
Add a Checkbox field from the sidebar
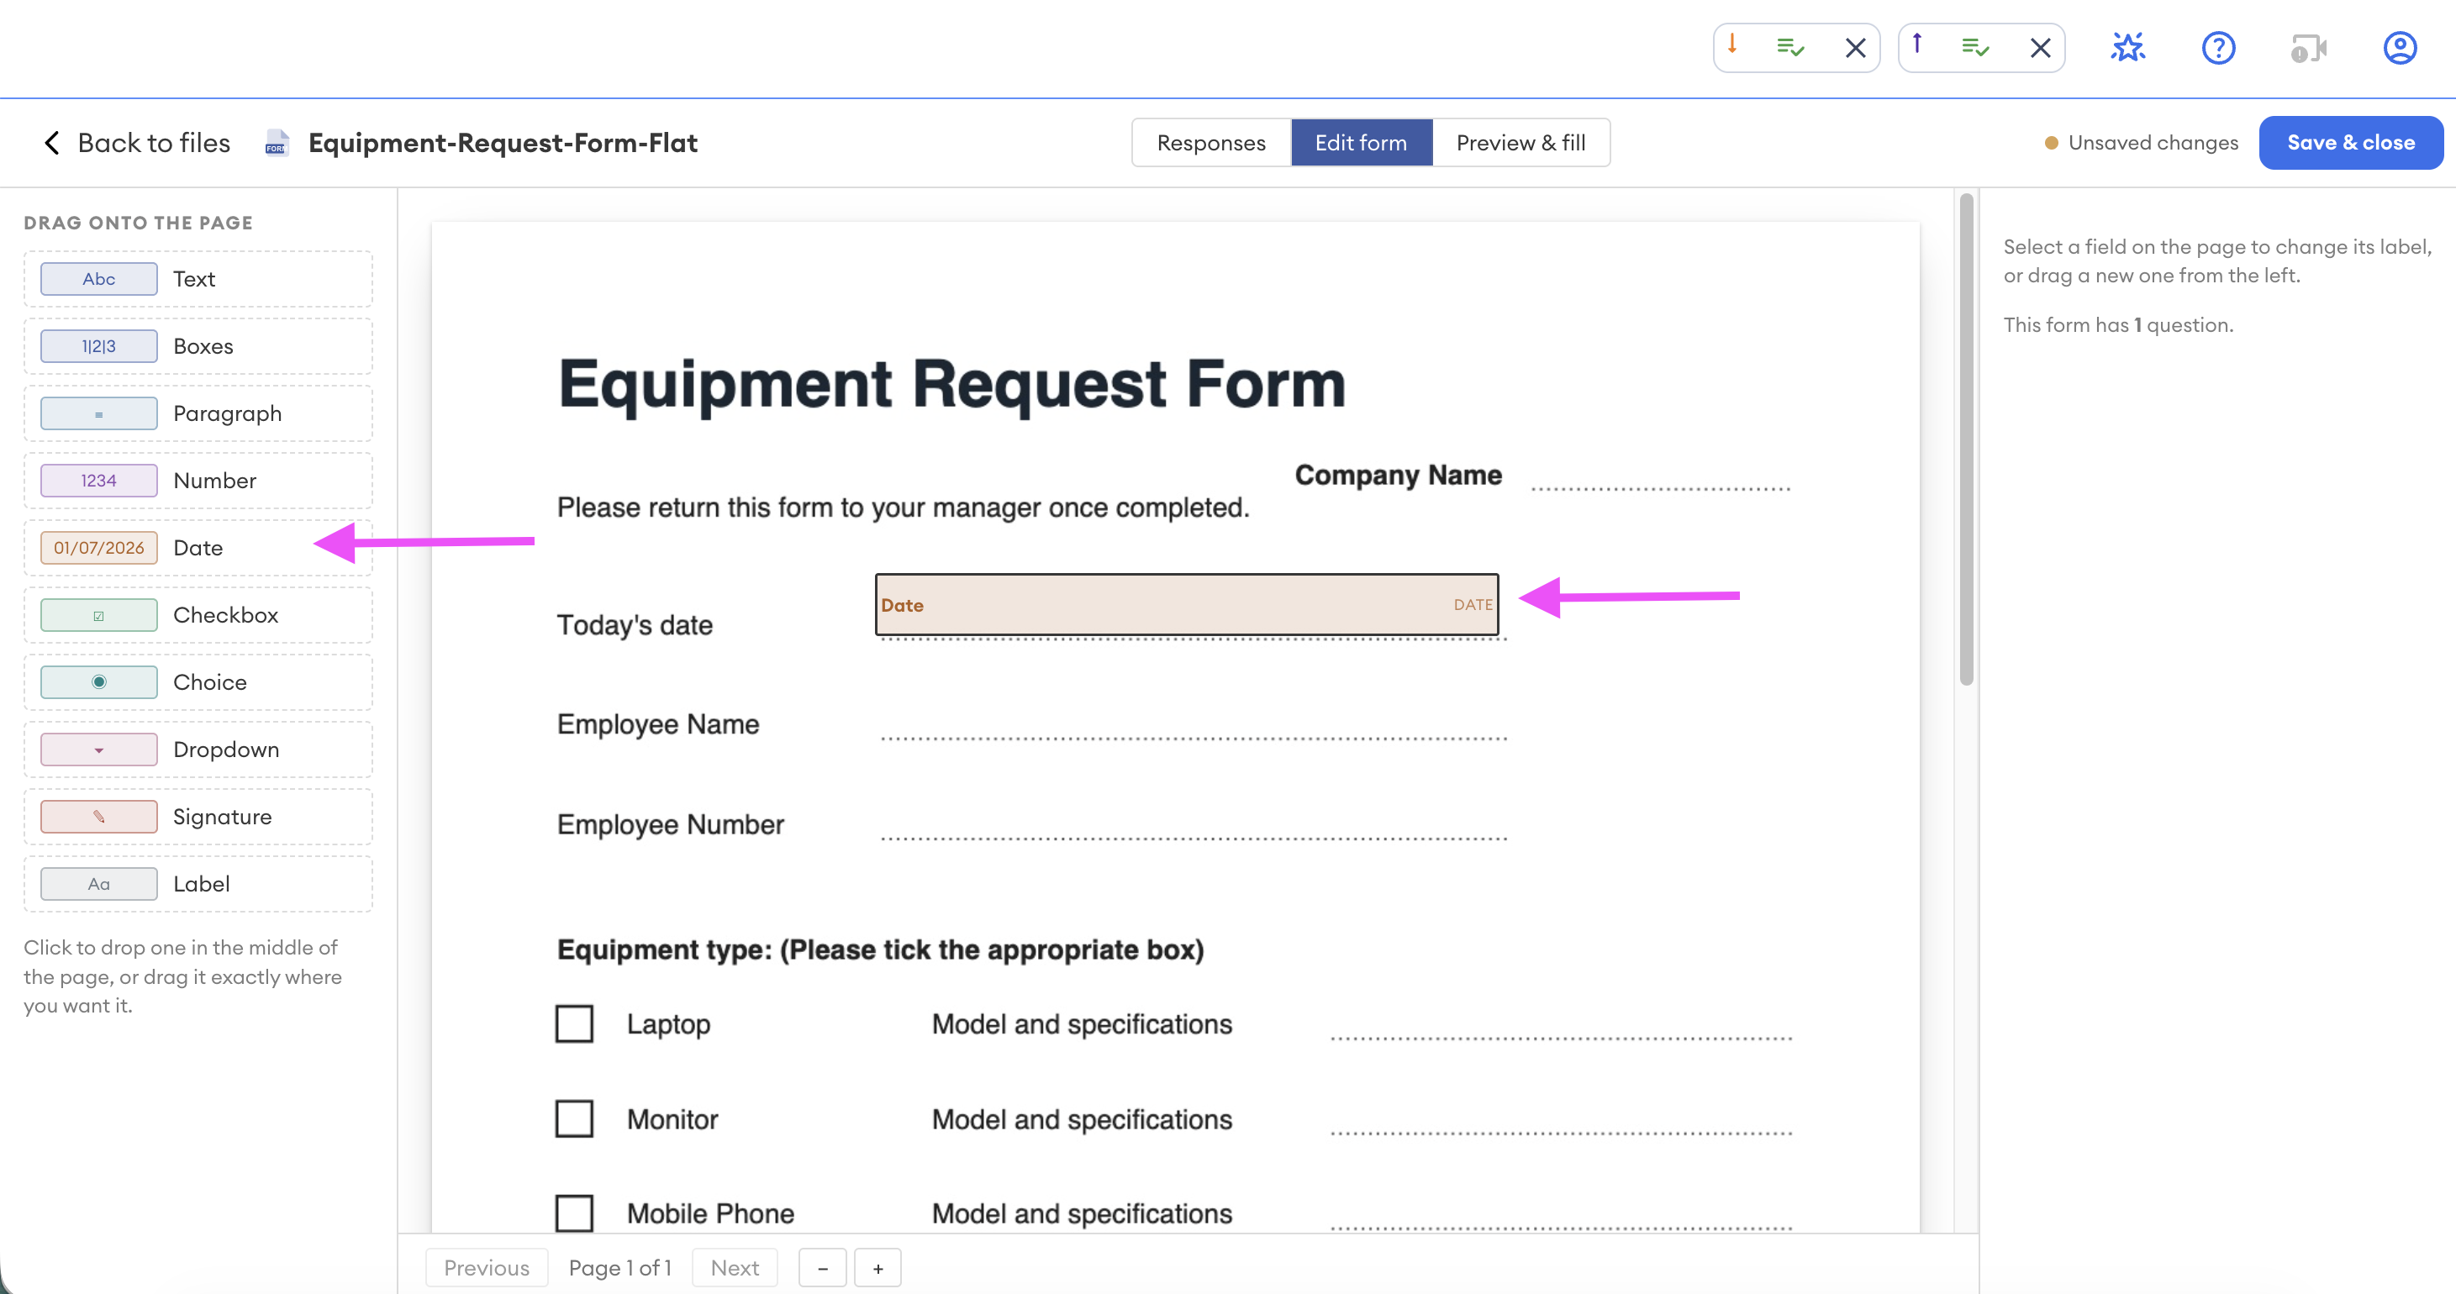pos(198,614)
